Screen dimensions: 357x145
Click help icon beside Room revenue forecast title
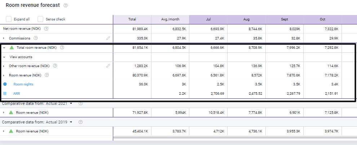coord(65,5)
